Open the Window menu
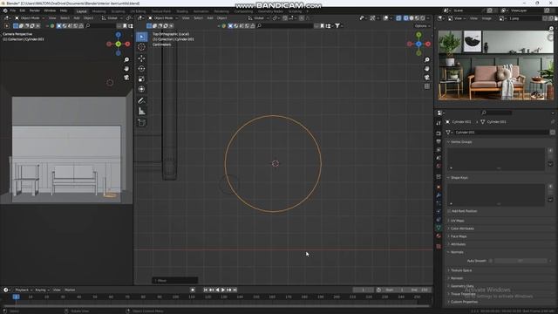Screen dimensions: 558x314 pyautogui.click(x=50, y=10)
